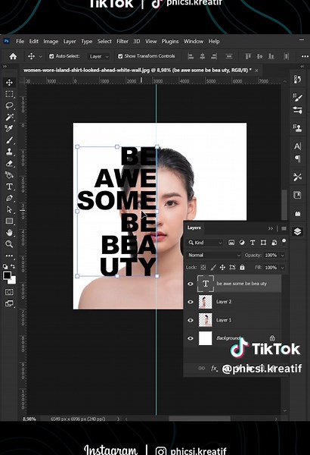
Task: Open the Layers panel flyout menu
Action: coord(284,229)
